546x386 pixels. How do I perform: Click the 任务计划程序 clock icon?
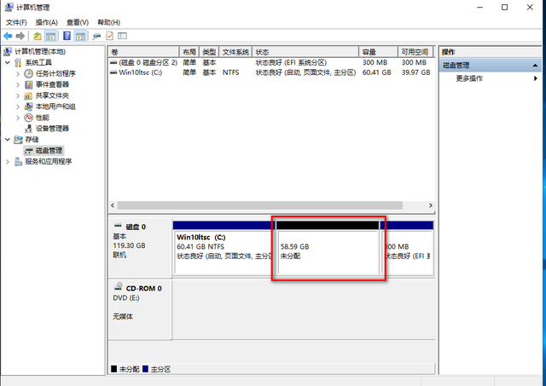(28, 73)
